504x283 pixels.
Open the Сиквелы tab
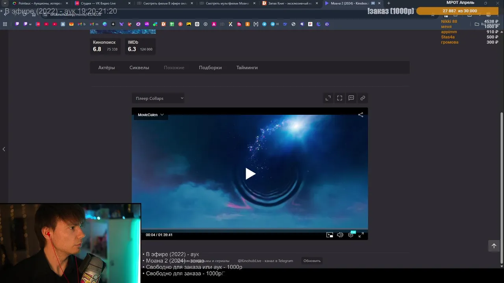click(x=139, y=68)
